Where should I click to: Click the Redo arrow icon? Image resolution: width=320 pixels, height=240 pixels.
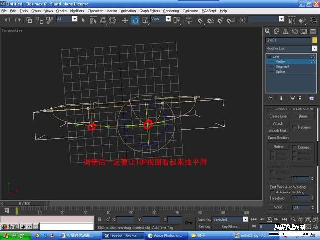point(18,20)
